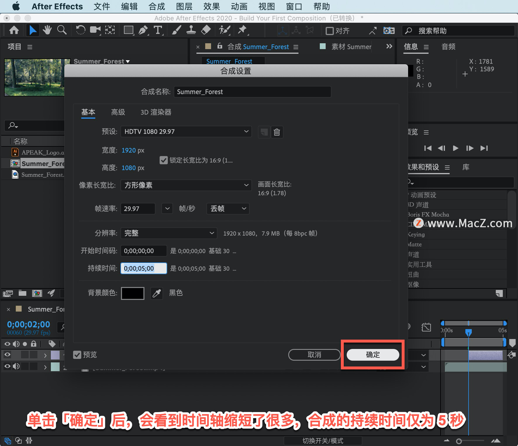The image size is (518, 446).
Task: Open the Apple menu
Action: tap(16, 6)
